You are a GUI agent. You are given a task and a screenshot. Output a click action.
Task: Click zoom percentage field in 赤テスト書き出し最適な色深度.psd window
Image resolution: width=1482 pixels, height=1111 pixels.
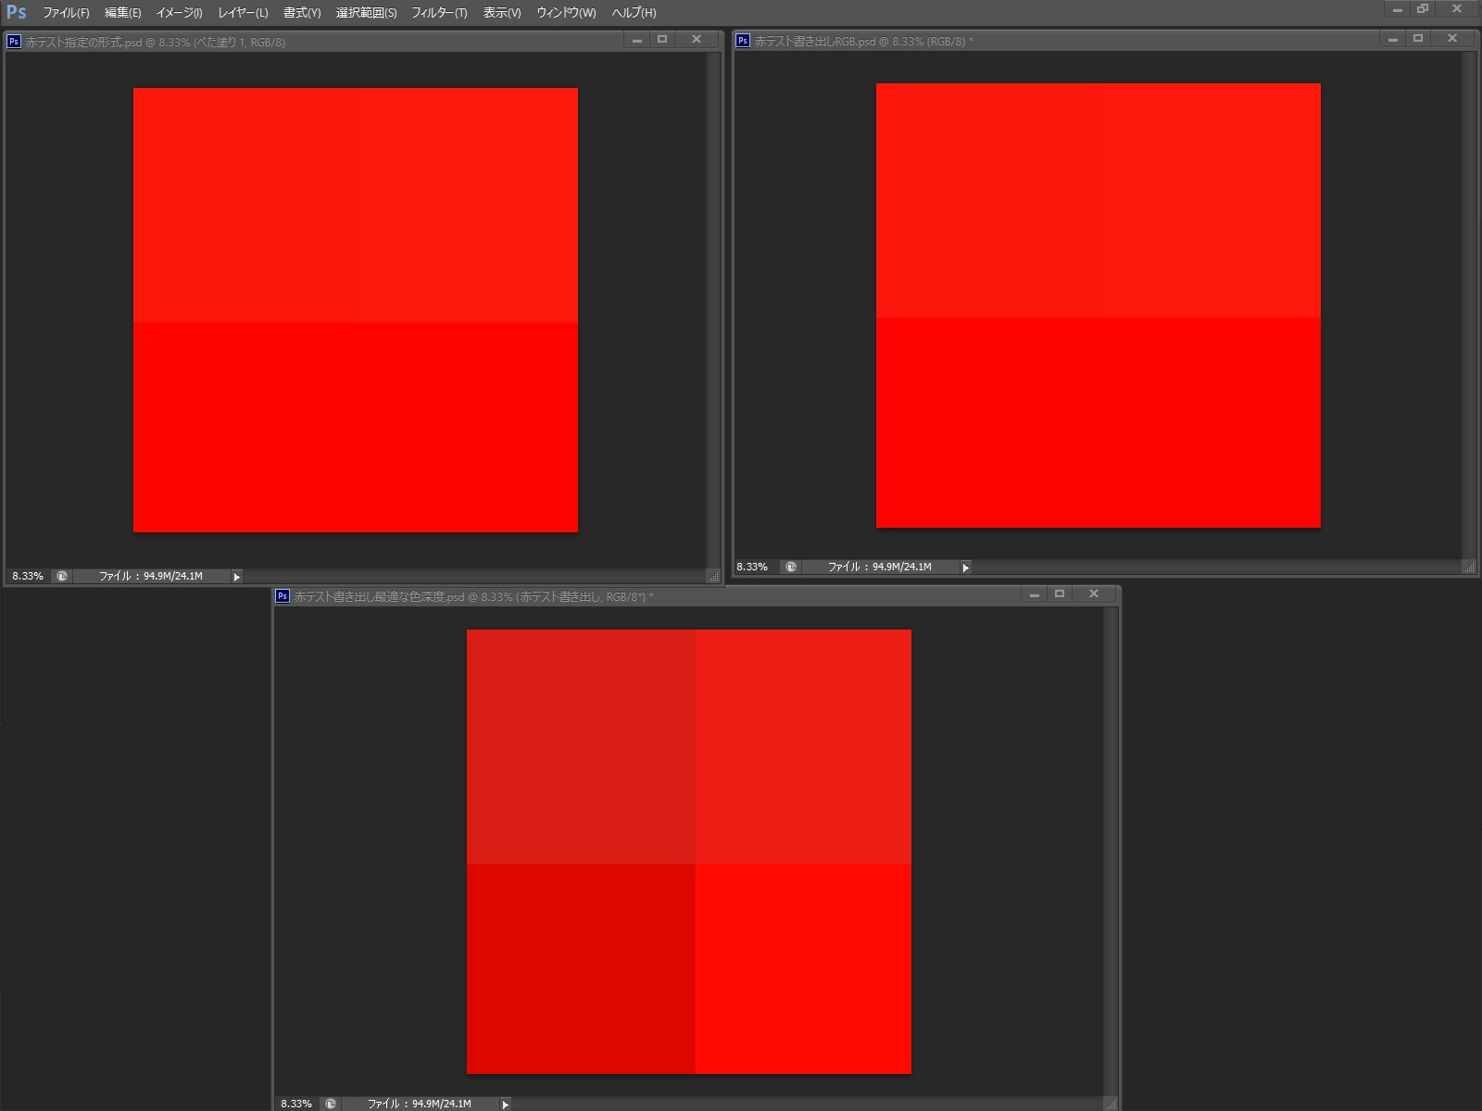point(296,1104)
